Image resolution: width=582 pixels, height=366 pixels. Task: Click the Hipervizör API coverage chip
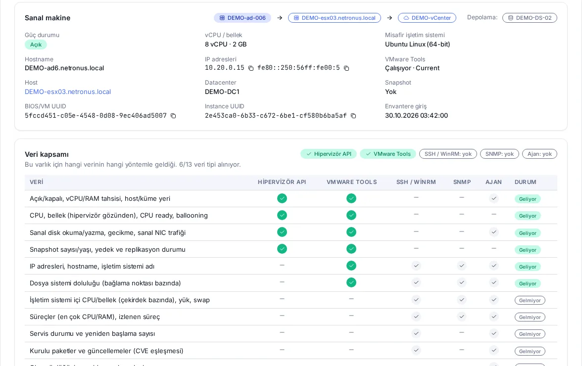pos(329,154)
